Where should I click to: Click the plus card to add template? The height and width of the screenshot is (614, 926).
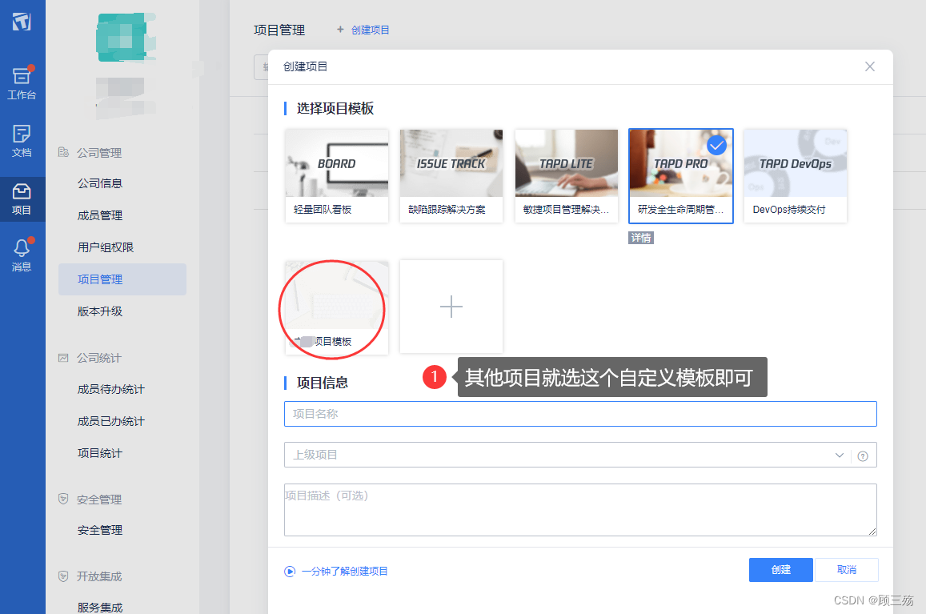[451, 307]
